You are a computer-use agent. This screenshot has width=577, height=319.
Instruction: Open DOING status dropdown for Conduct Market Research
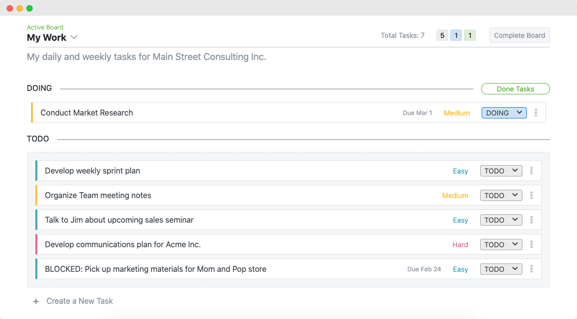(504, 113)
